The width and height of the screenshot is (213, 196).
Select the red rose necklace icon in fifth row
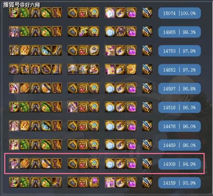[x=83, y=88]
